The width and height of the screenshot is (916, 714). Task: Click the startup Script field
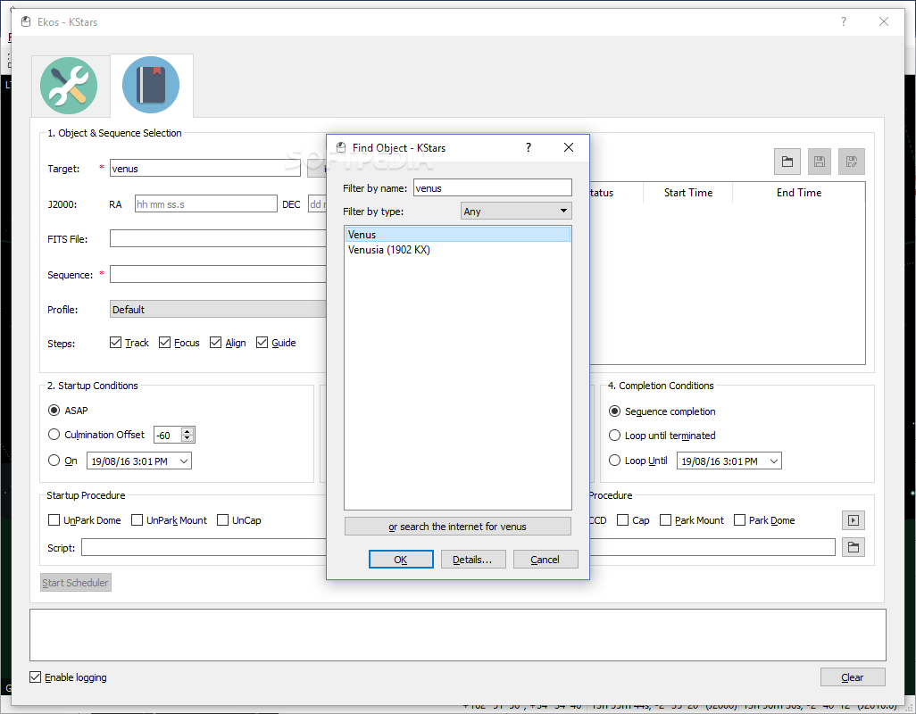click(204, 547)
